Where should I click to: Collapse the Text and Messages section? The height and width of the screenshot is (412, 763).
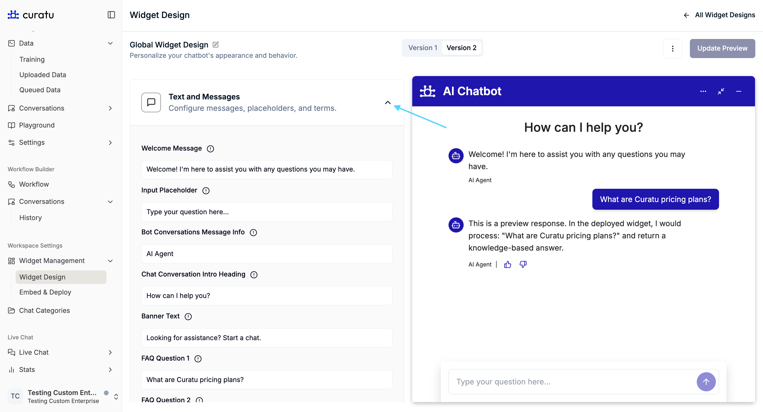tap(387, 103)
